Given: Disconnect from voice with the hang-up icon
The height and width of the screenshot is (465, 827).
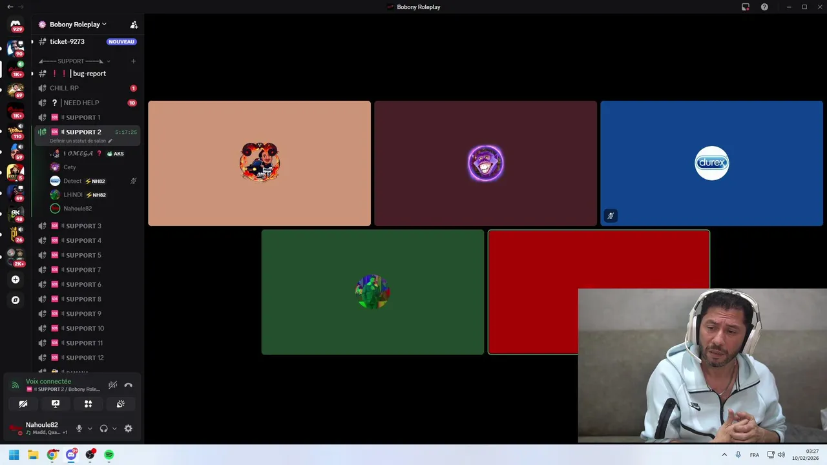Looking at the screenshot, I should 128,386.
